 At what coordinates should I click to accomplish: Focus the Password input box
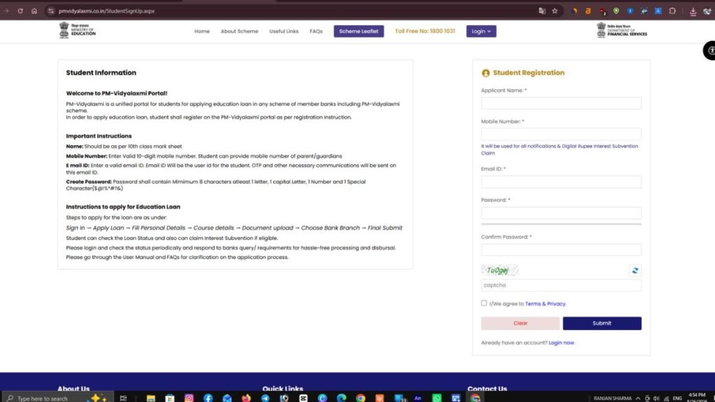[x=561, y=213]
